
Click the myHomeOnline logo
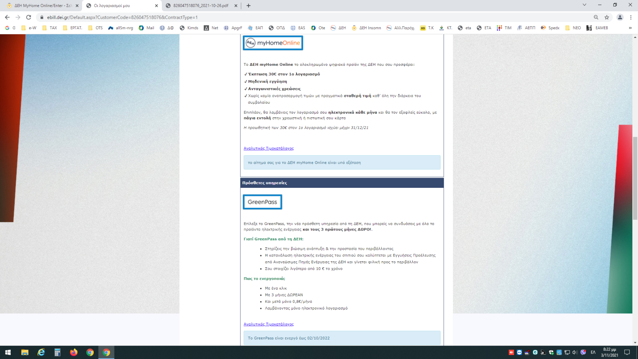[x=273, y=43]
